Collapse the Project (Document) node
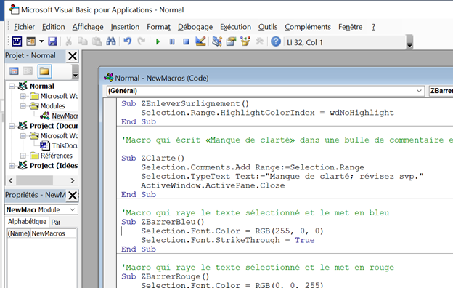This screenshot has width=453, height=288. click(12, 126)
